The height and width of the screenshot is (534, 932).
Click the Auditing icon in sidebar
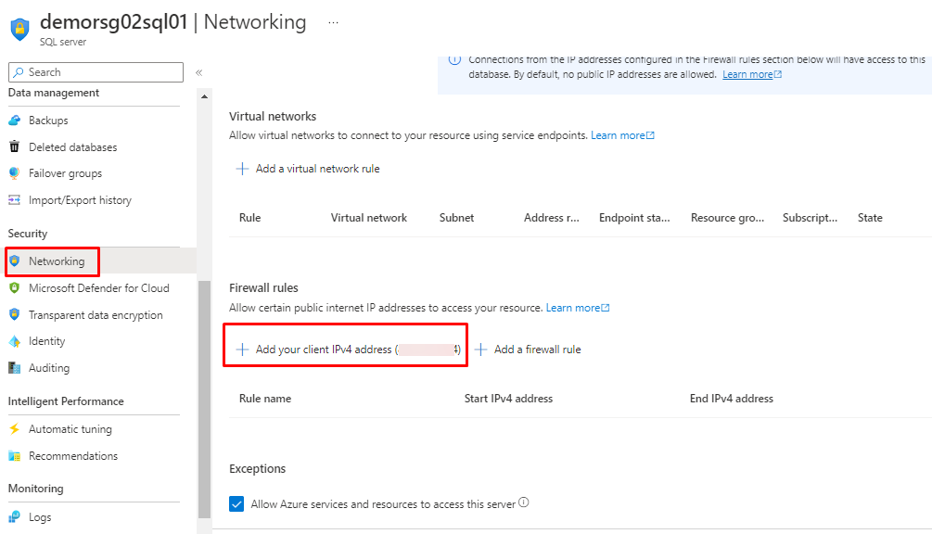14,368
